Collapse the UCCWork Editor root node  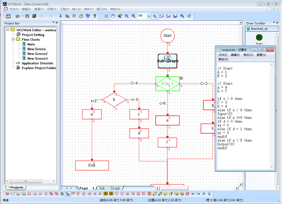pos(8,30)
